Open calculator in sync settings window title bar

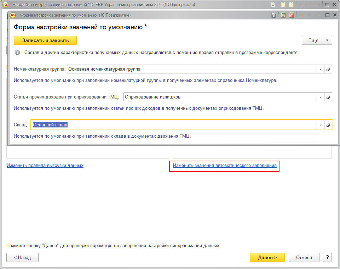283,5
